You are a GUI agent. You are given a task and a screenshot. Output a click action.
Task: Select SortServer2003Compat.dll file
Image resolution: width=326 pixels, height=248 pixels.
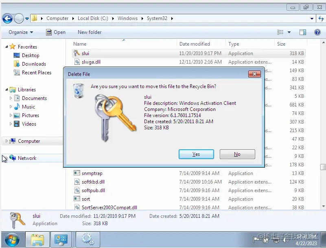pyautogui.click(x=109, y=208)
